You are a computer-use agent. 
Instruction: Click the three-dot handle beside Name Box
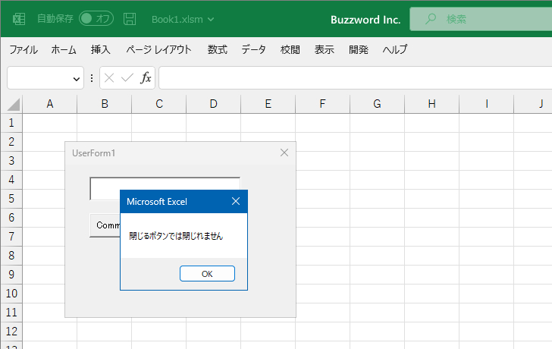click(x=92, y=78)
